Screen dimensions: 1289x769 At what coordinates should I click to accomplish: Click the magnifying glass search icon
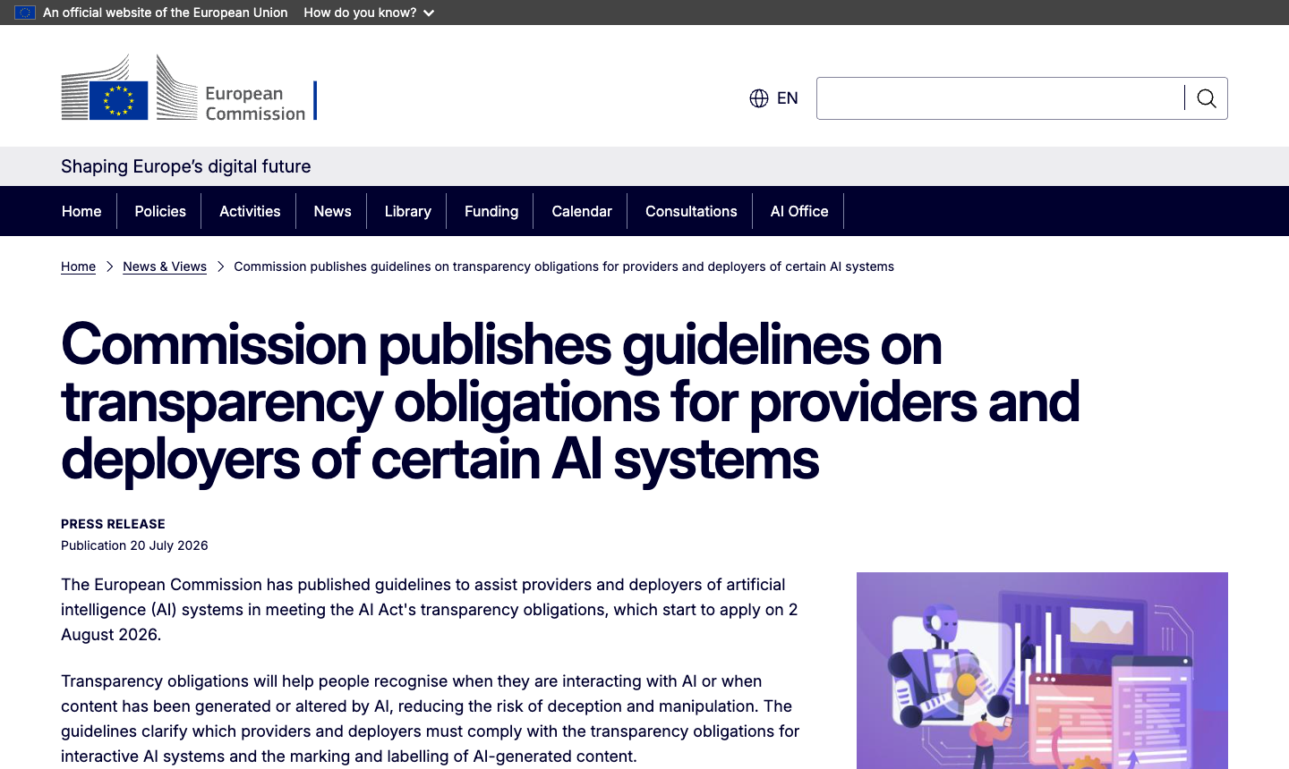[1206, 98]
